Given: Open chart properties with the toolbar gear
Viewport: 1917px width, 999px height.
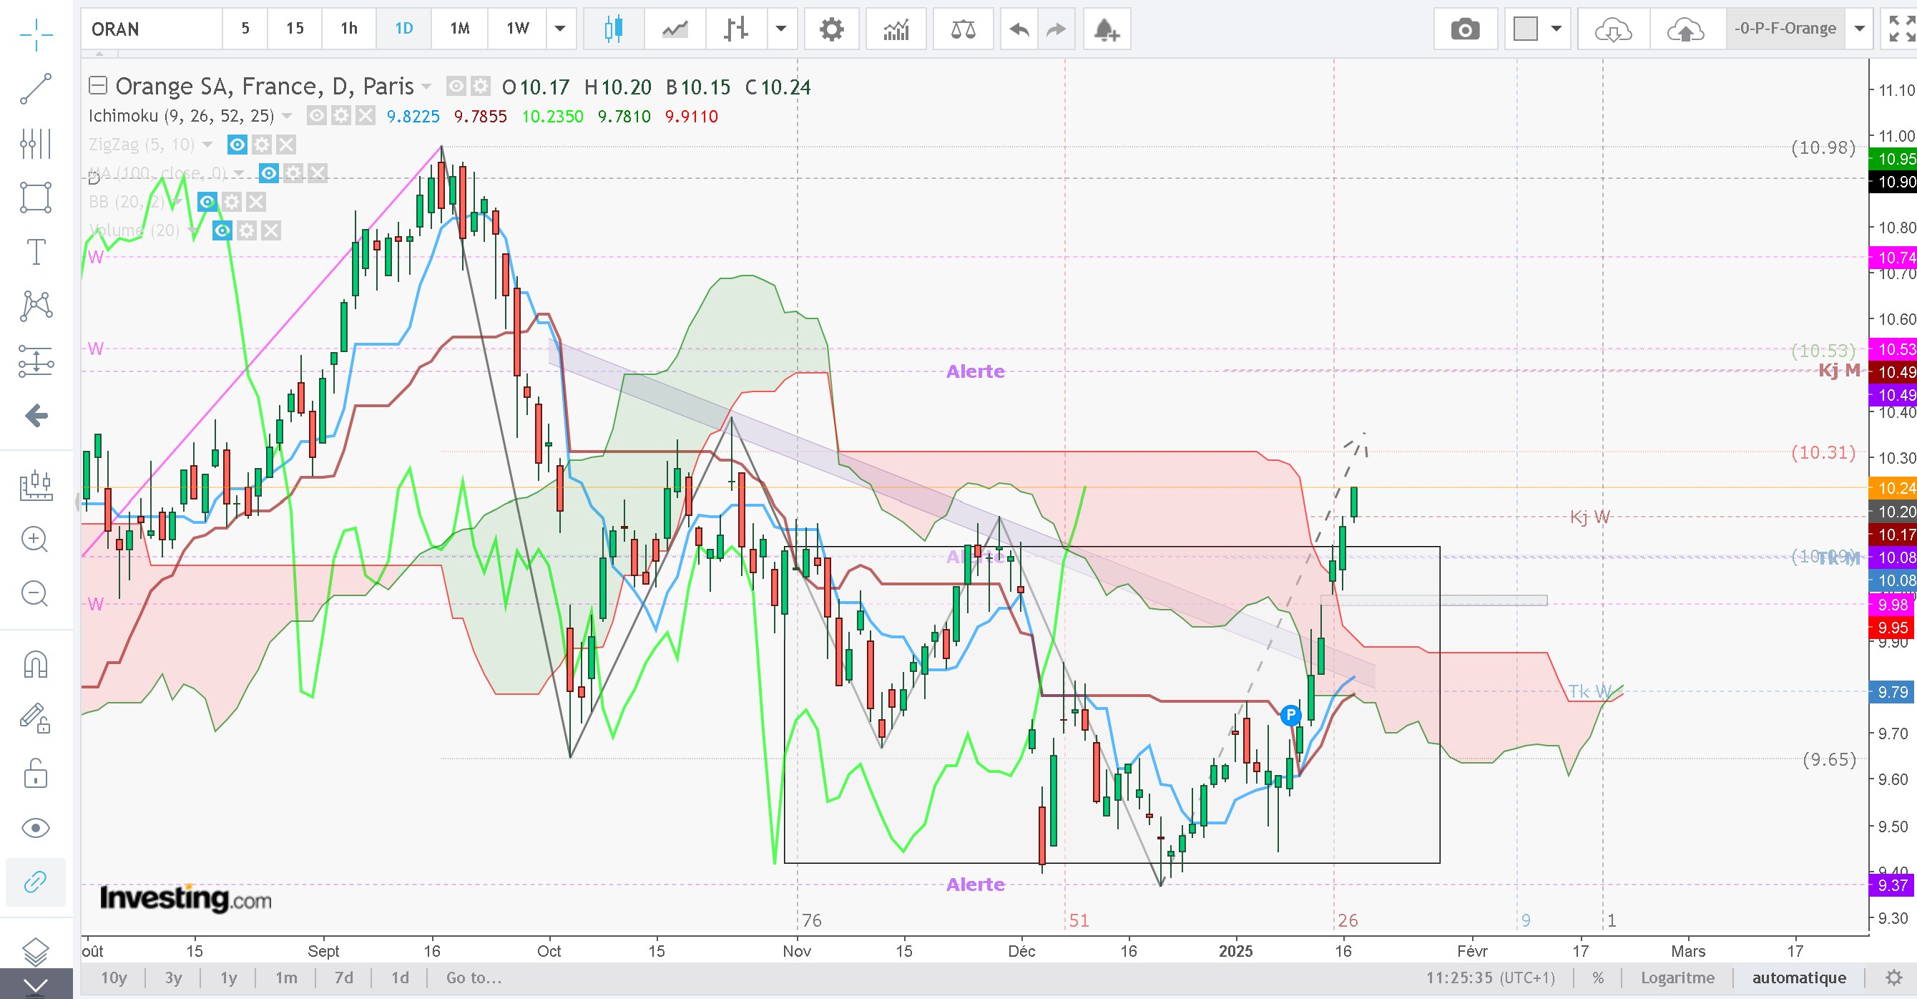Looking at the screenshot, I should 831,29.
